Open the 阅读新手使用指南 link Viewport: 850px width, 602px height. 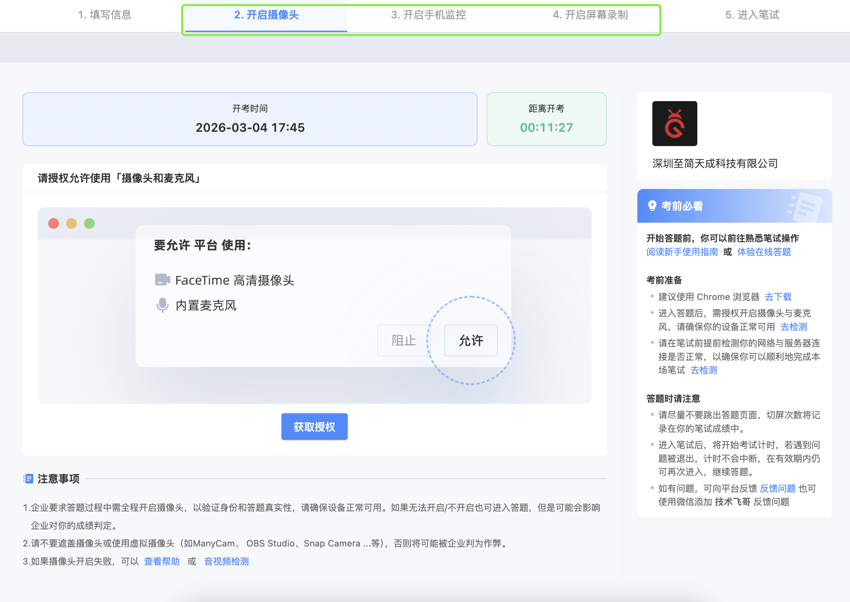pos(682,252)
